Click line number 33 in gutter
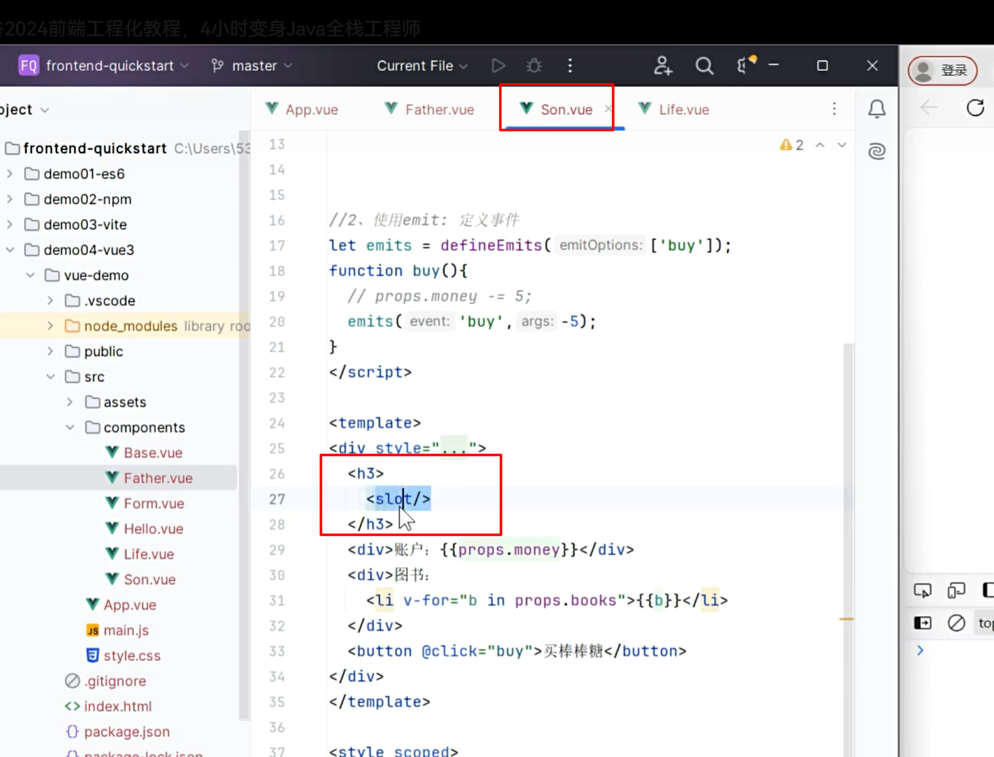994x757 pixels. (276, 651)
